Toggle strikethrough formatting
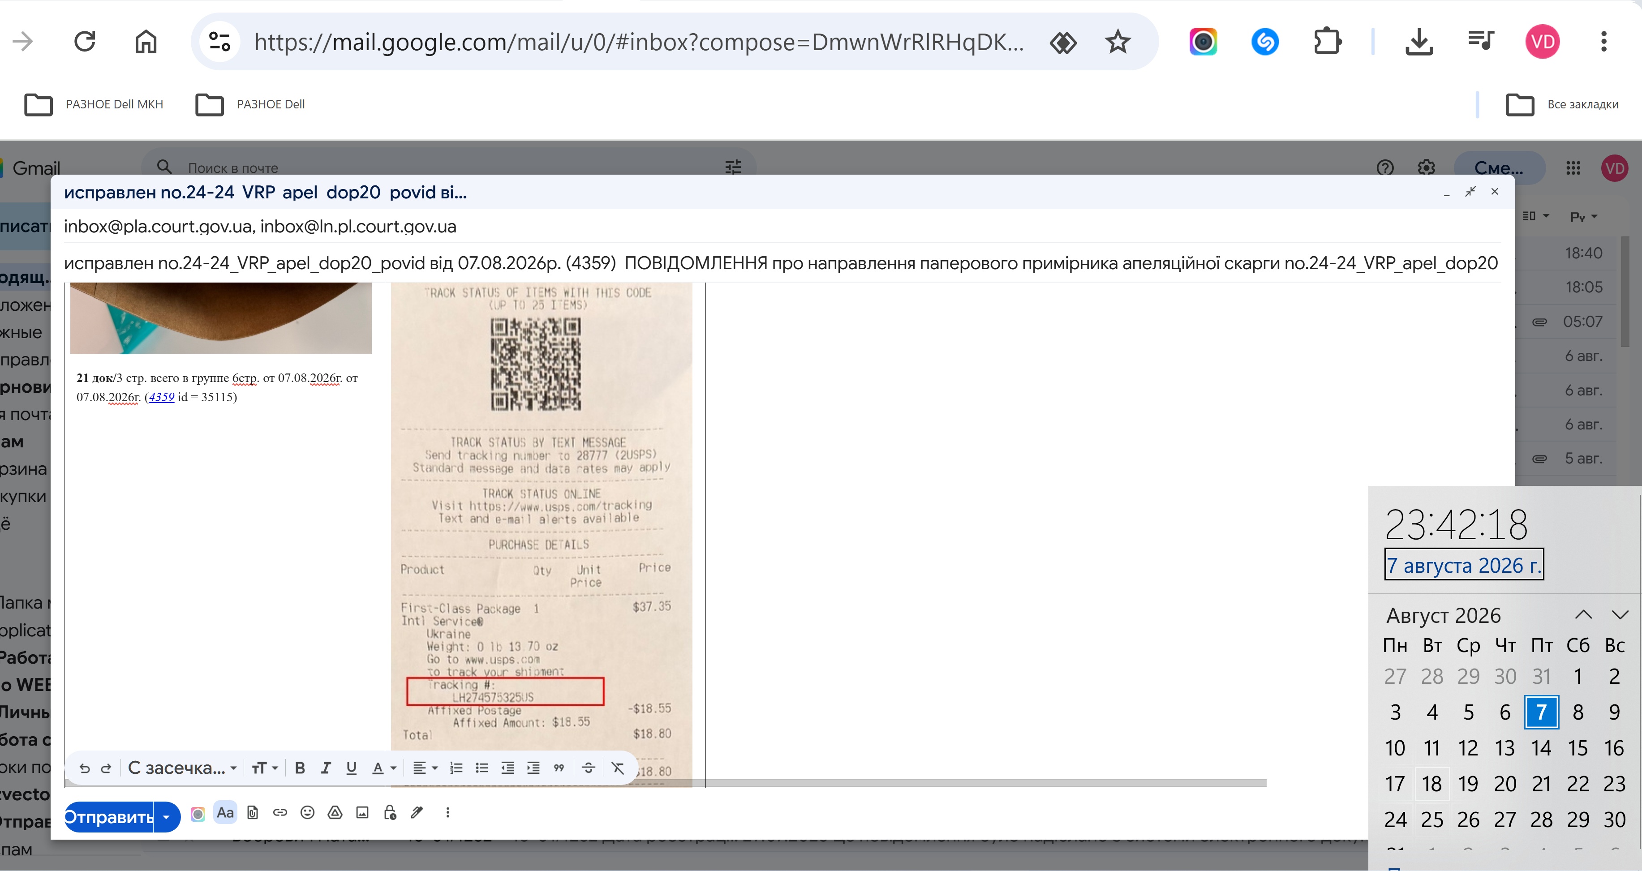This screenshot has height=871, width=1642. pos(589,768)
